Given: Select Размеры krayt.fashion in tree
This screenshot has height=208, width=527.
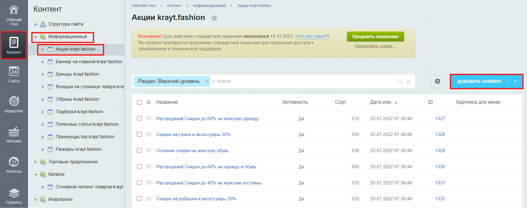Looking at the screenshot, I should point(79,149).
